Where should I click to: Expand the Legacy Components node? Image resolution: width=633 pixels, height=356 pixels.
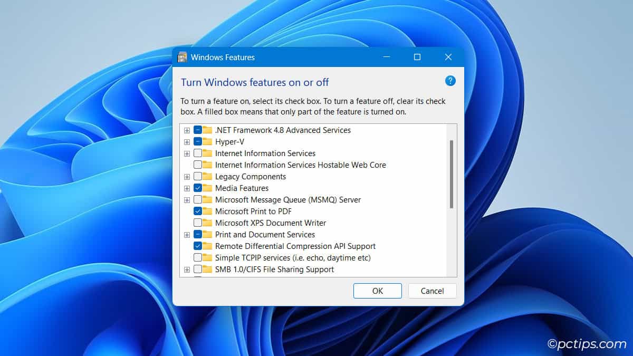click(x=187, y=176)
